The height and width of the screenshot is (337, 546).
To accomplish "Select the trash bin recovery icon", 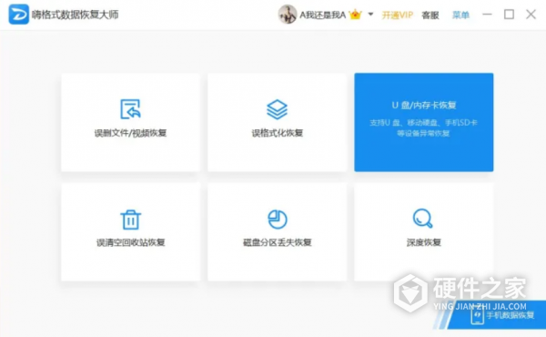I will point(130,220).
